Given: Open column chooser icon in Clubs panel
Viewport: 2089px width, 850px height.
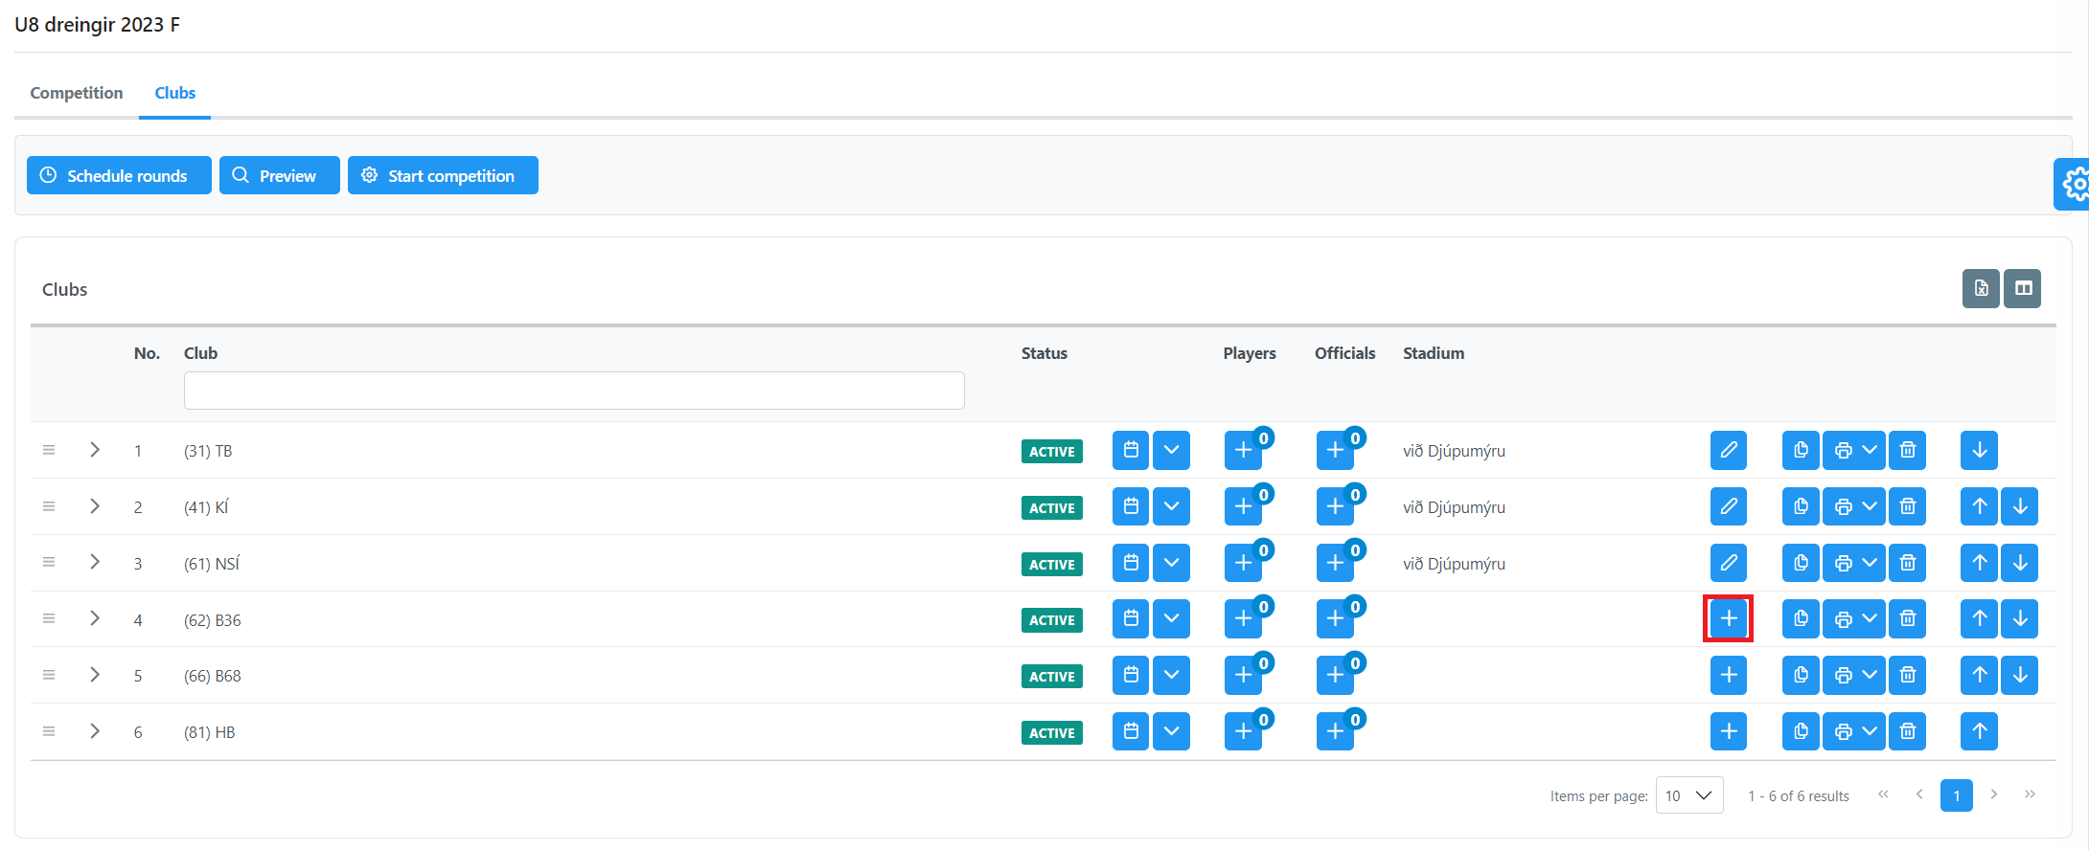Looking at the screenshot, I should tap(2022, 288).
